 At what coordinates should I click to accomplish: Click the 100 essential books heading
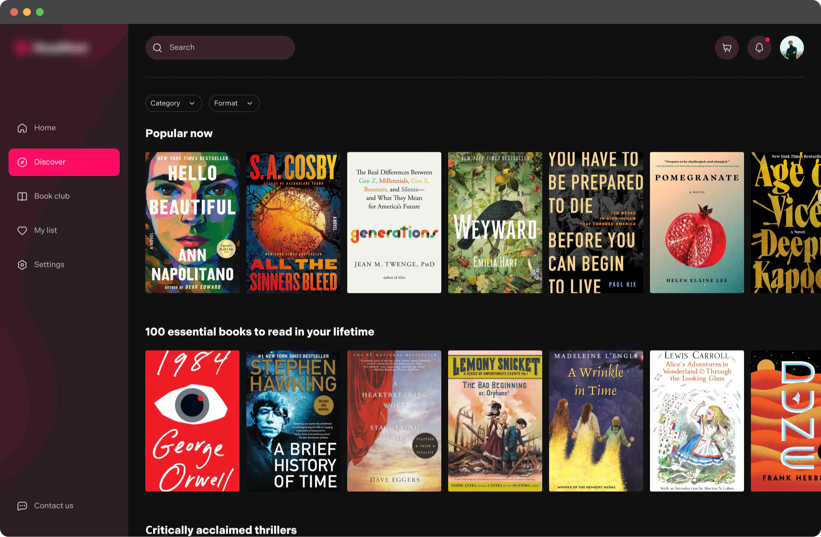[x=260, y=332]
